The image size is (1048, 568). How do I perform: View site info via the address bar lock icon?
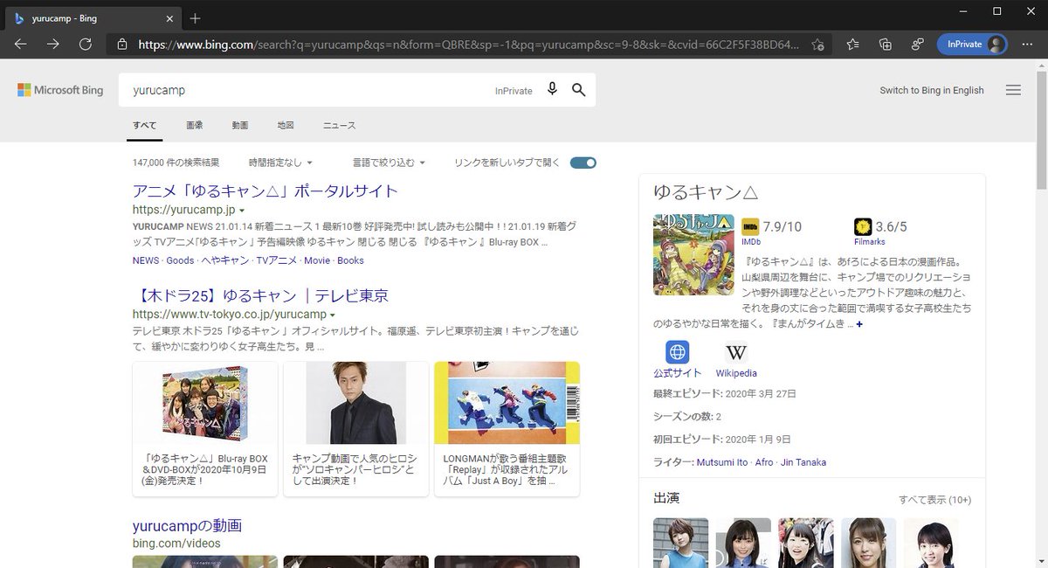coord(121,44)
